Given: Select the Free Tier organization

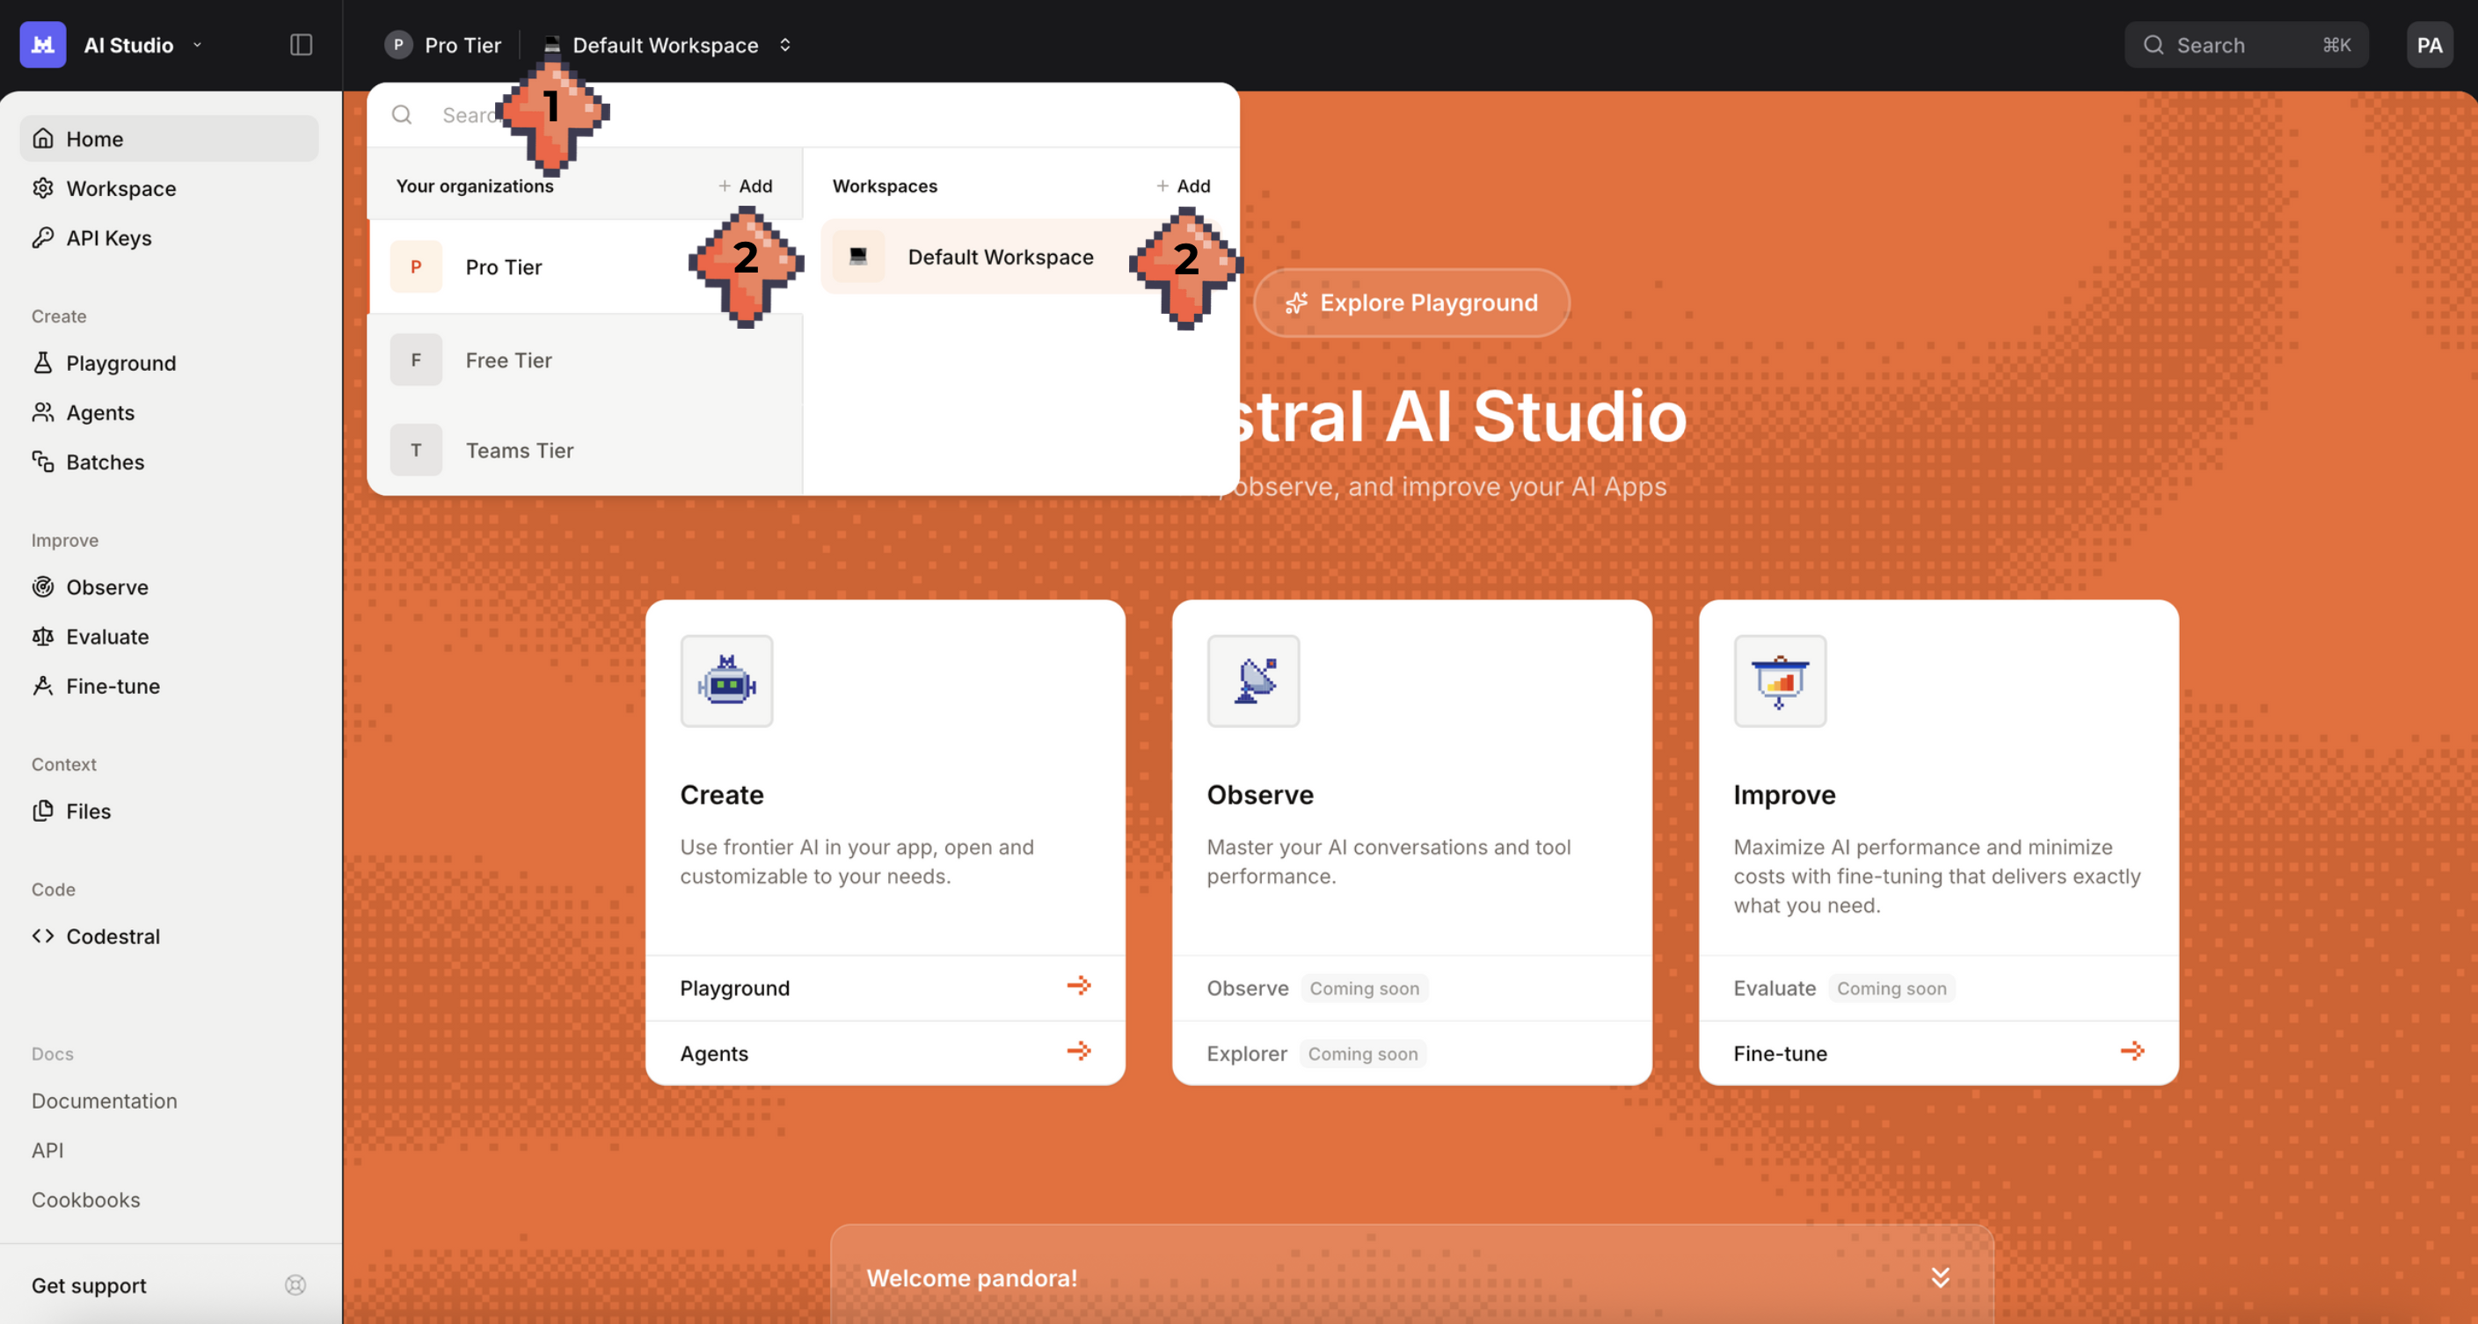Looking at the screenshot, I should (x=508, y=360).
